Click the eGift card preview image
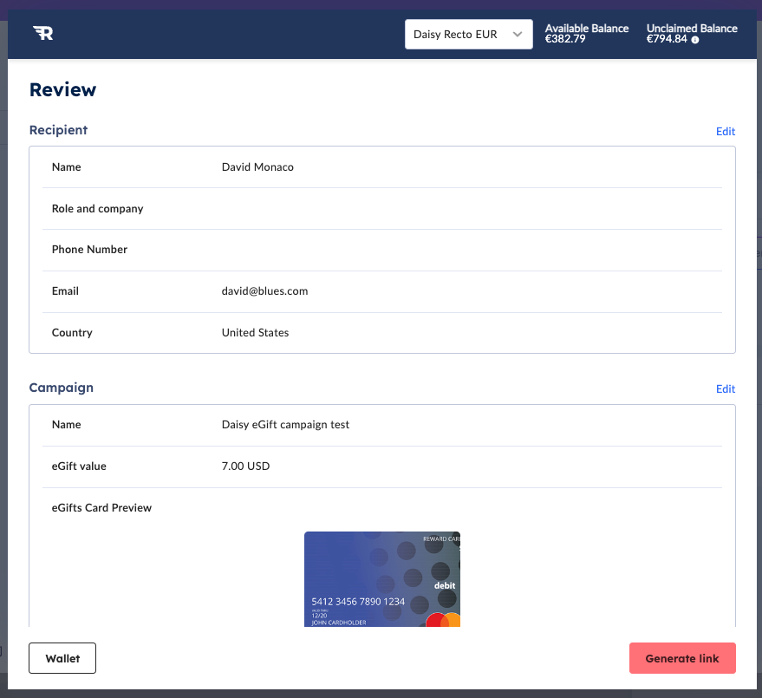Screen dimensions: 762x698 [x=382, y=579]
